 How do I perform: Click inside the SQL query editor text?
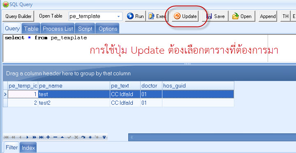[x=46, y=38]
